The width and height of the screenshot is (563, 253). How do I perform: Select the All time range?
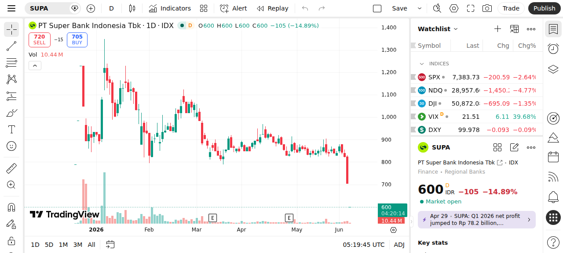[x=91, y=245]
